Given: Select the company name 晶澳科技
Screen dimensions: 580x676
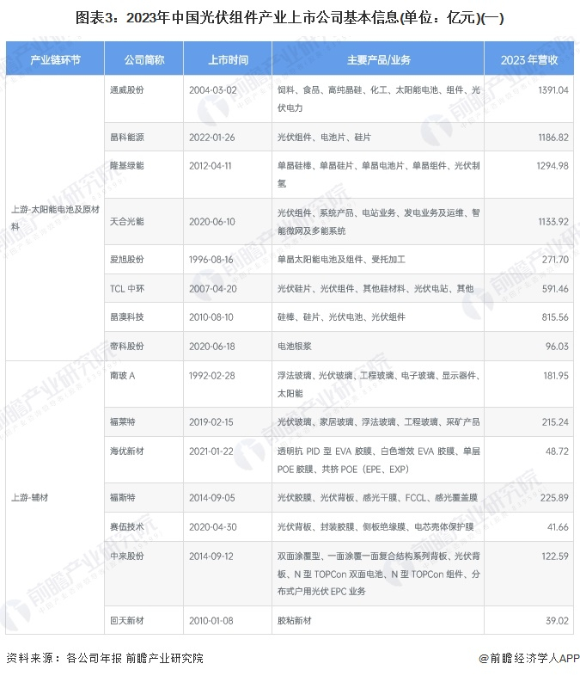Looking at the screenshot, I should click(127, 317).
